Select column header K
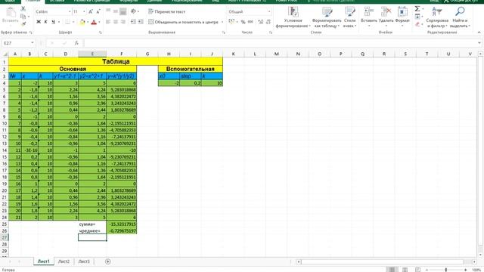 click(x=234, y=54)
